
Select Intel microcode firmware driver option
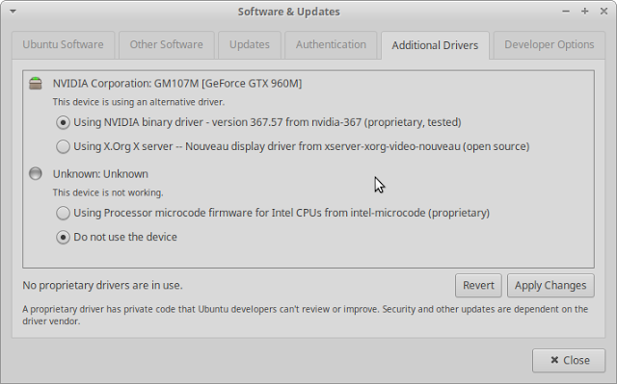pos(63,214)
